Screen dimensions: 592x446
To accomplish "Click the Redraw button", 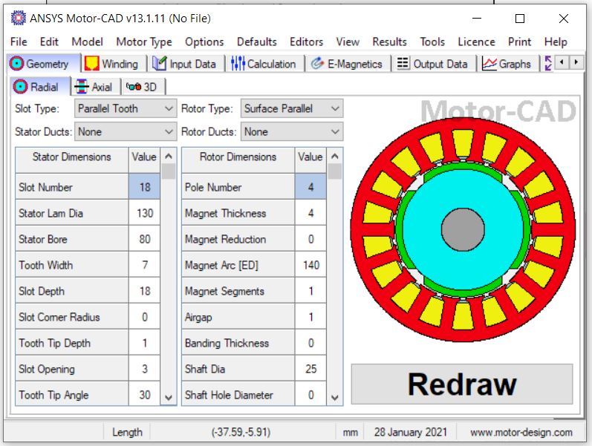I will pyautogui.click(x=462, y=384).
